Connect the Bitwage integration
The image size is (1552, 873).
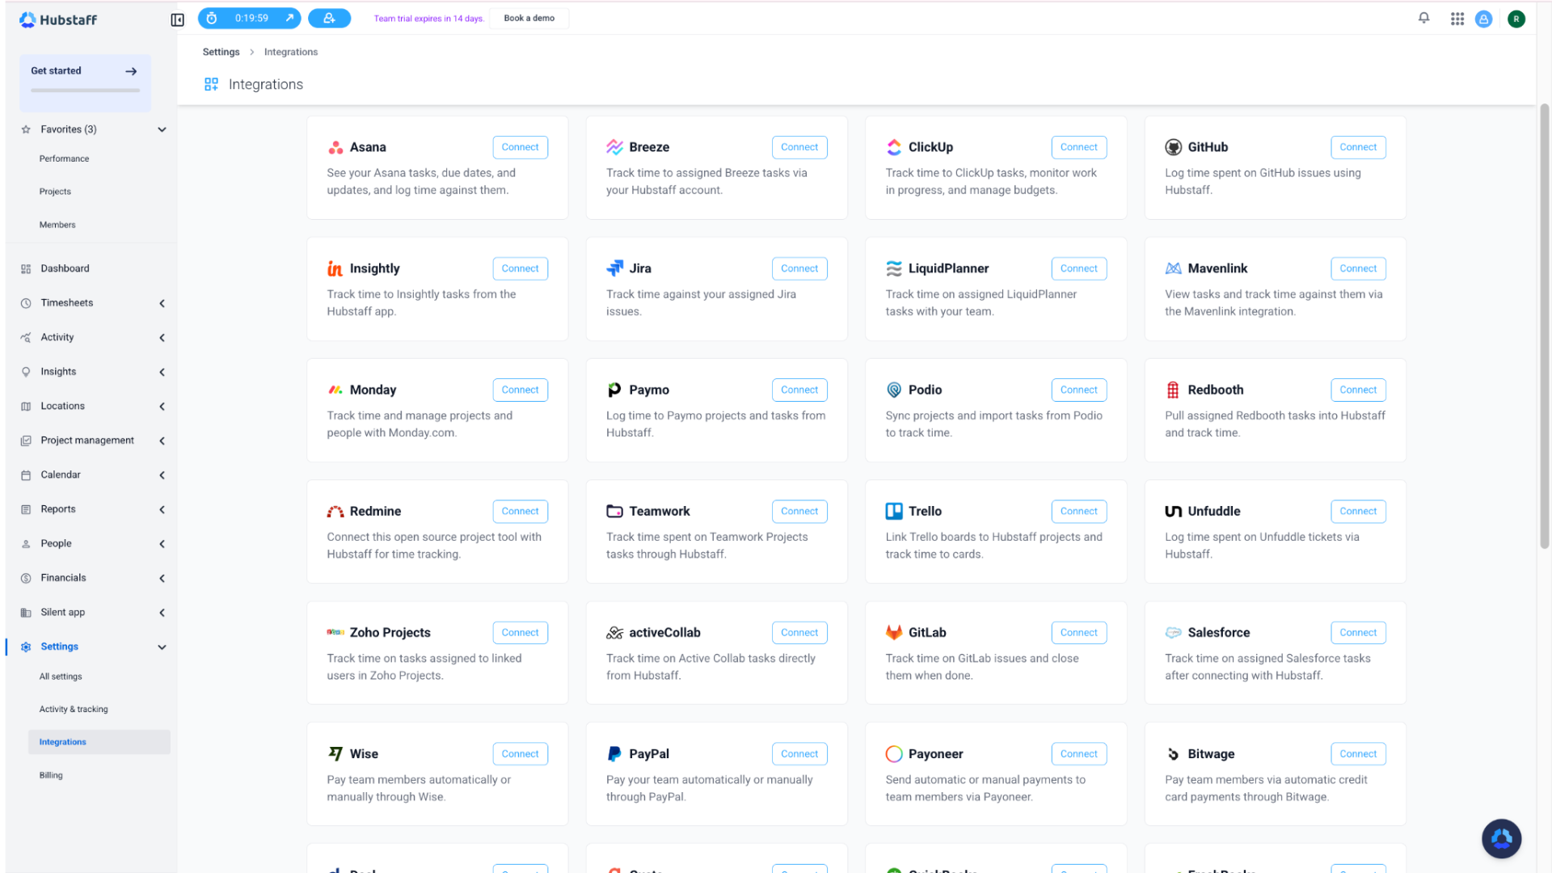(1358, 754)
